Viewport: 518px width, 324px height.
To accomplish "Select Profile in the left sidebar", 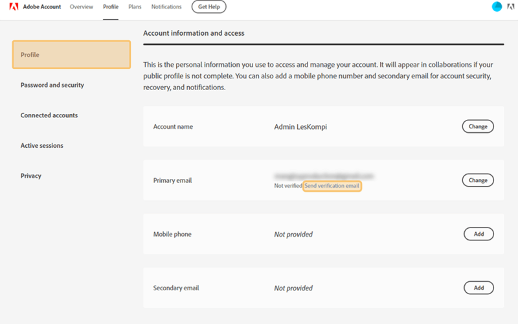I will point(71,54).
